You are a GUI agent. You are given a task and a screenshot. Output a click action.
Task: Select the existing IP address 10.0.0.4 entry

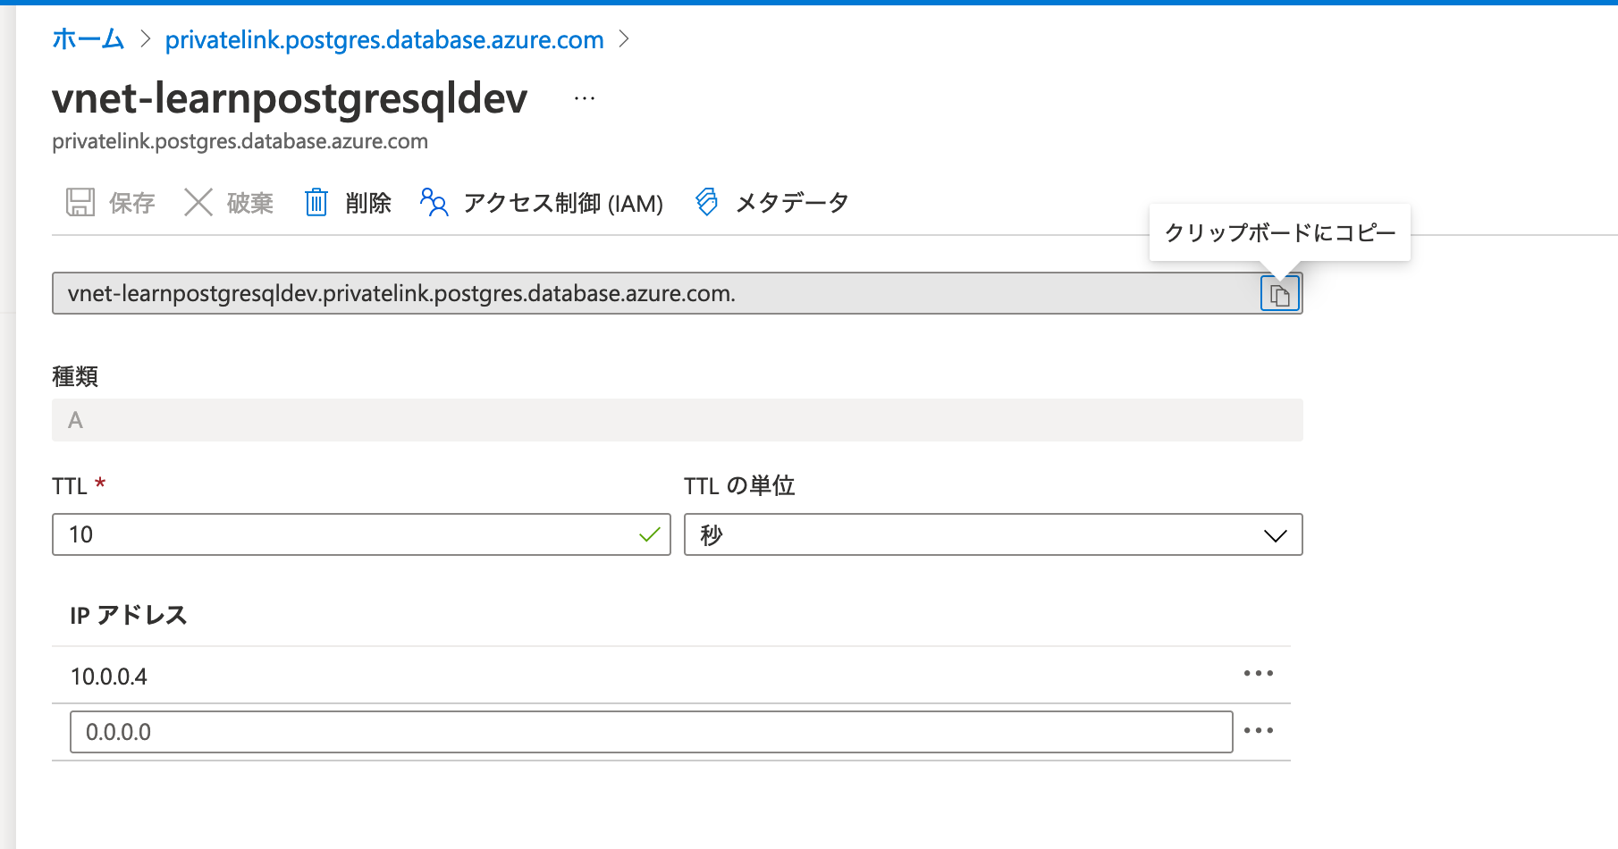(x=109, y=677)
